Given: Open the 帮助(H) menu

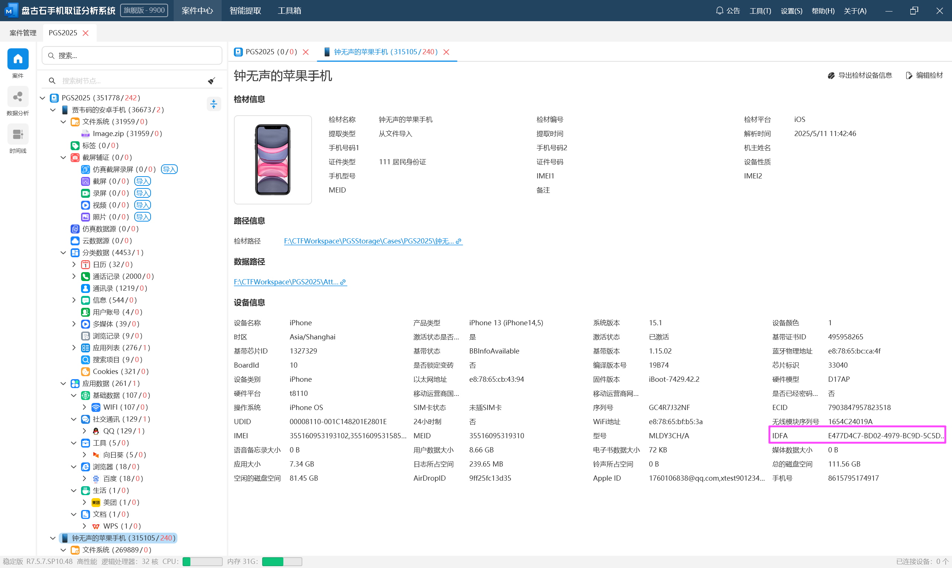Looking at the screenshot, I should [823, 11].
